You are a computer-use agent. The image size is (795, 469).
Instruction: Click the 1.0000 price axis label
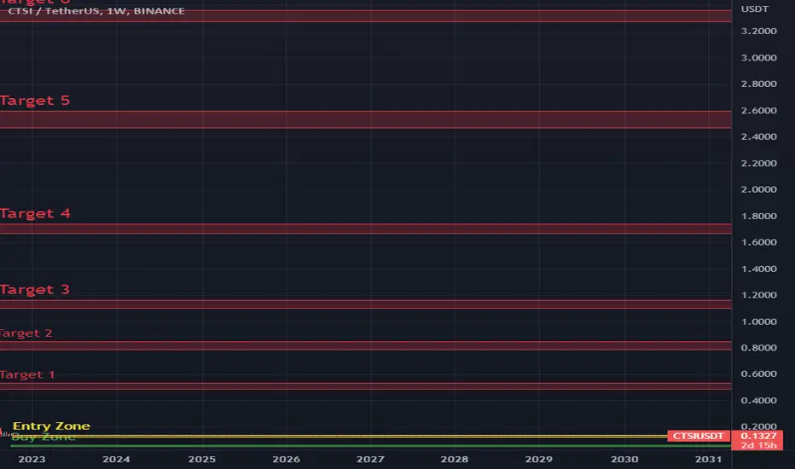pos(758,321)
